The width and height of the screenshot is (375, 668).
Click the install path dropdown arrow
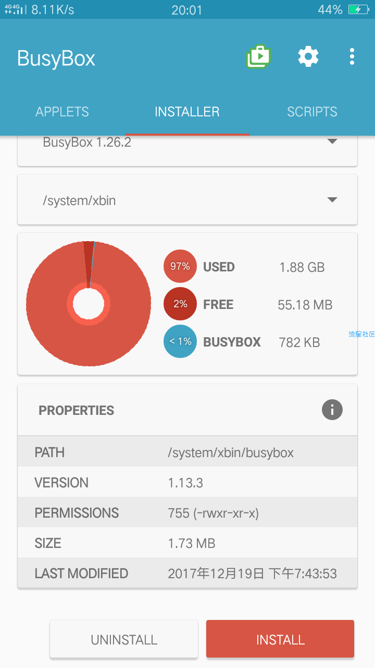(x=332, y=200)
